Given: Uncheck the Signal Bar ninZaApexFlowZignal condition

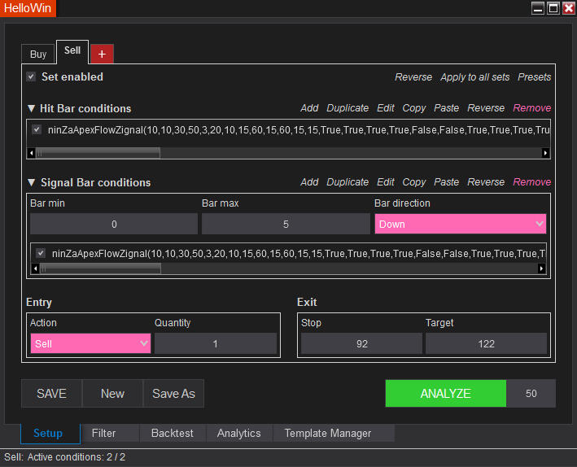Looking at the screenshot, I should click(x=41, y=253).
